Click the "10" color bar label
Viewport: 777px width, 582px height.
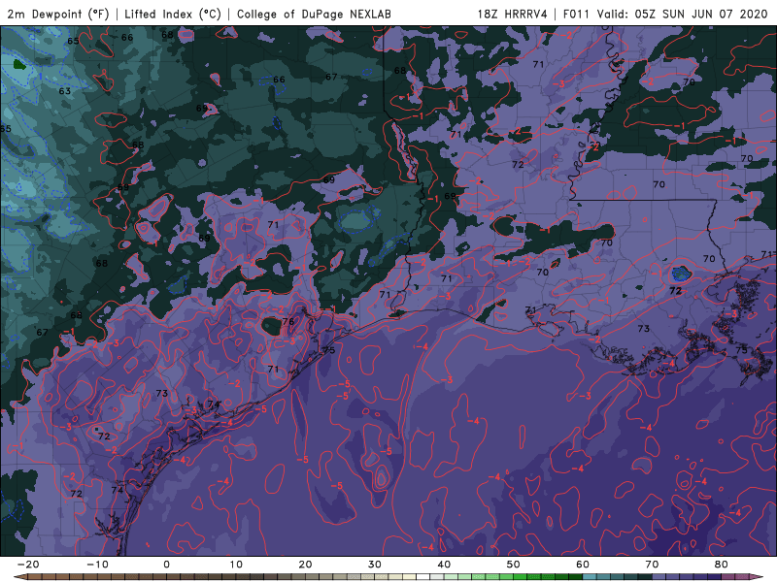pyautogui.click(x=236, y=565)
